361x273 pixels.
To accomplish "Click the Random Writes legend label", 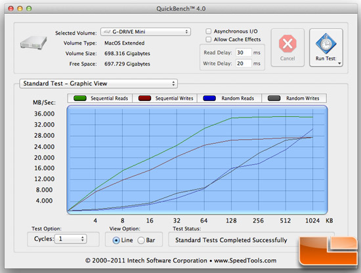I will coord(303,98).
